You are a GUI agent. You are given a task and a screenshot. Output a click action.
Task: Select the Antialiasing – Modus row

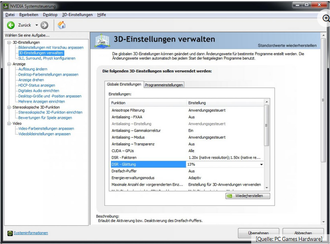tap(187, 137)
